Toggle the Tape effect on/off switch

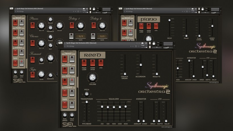(x=33, y=75)
